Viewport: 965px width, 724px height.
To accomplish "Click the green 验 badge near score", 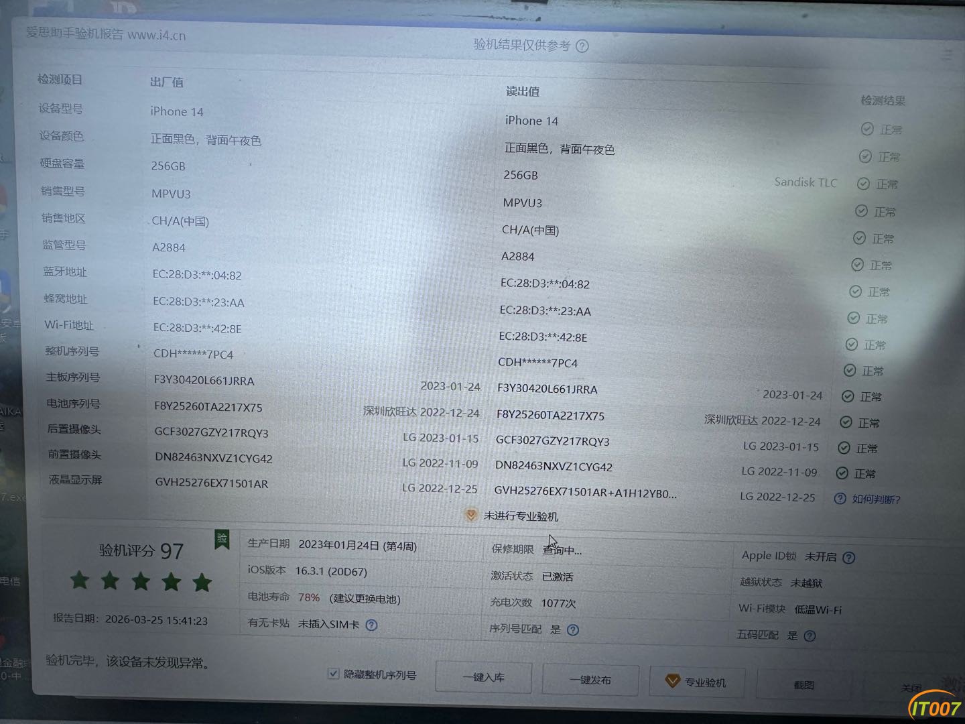I will 222,539.
